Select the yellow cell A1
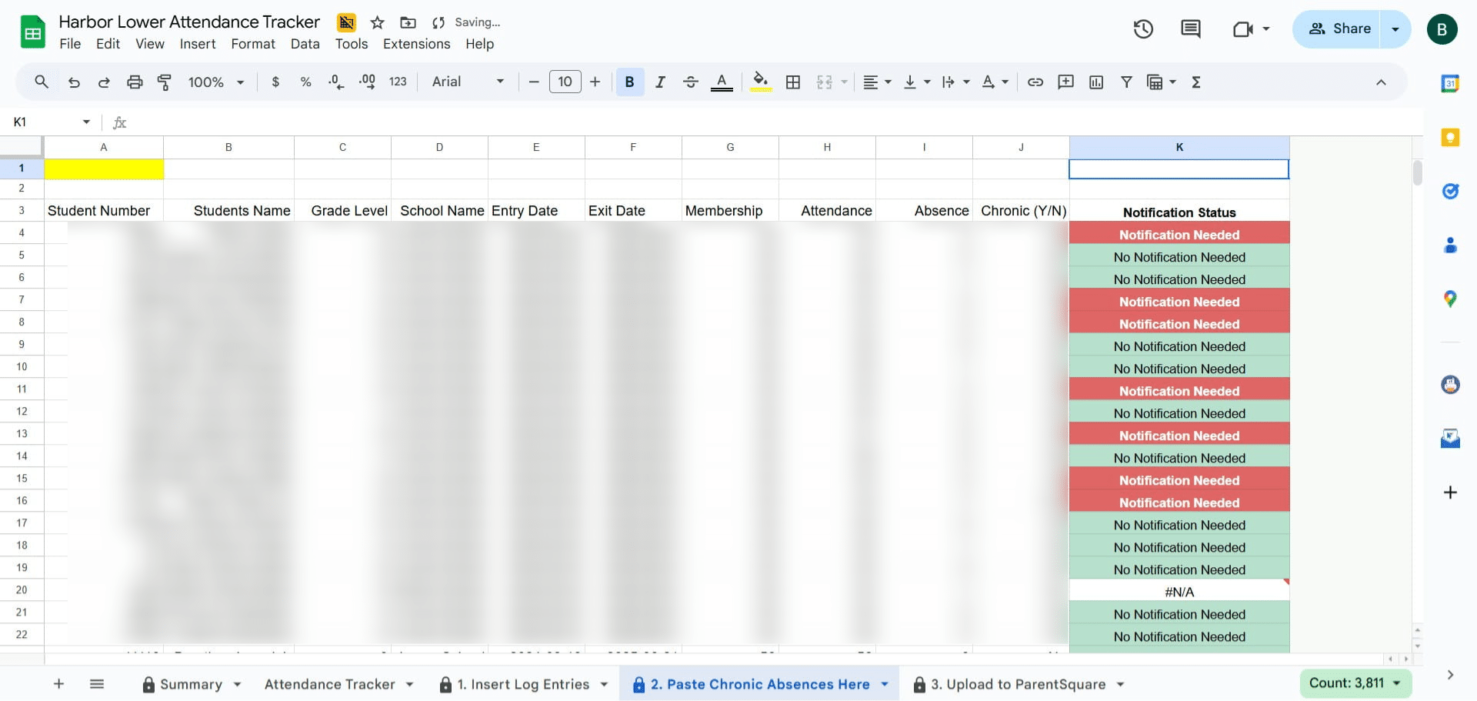Screen dimensions: 1477x701 (104, 169)
